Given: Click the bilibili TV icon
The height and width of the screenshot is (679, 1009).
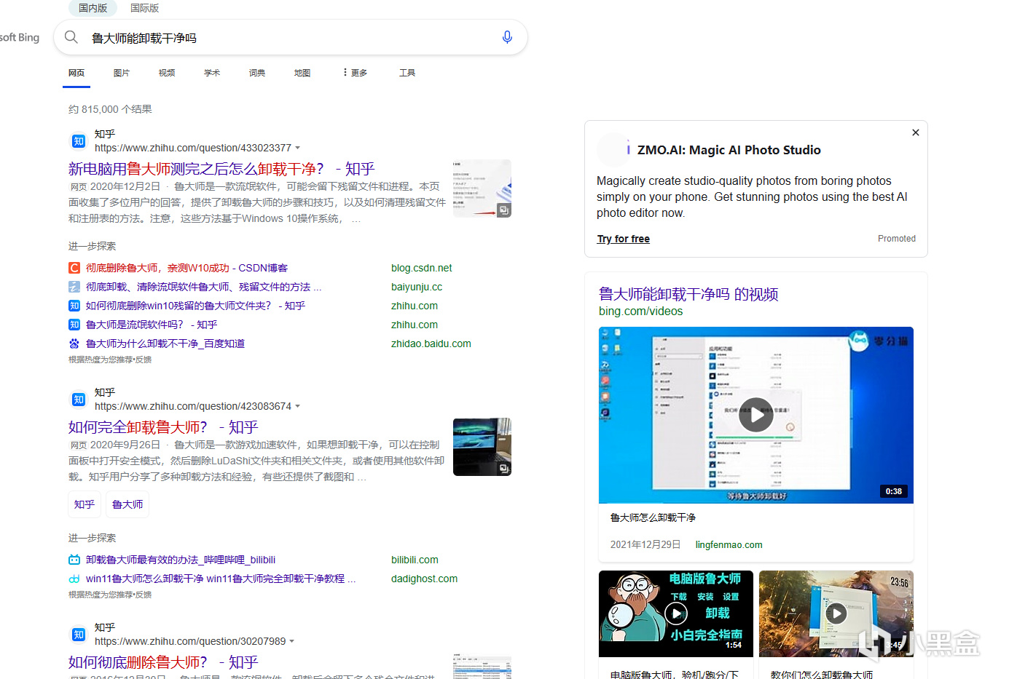Looking at the screenshot, I should (74, 560).
